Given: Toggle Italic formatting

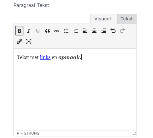Looking at the screenshot, I should click(29, 31).
